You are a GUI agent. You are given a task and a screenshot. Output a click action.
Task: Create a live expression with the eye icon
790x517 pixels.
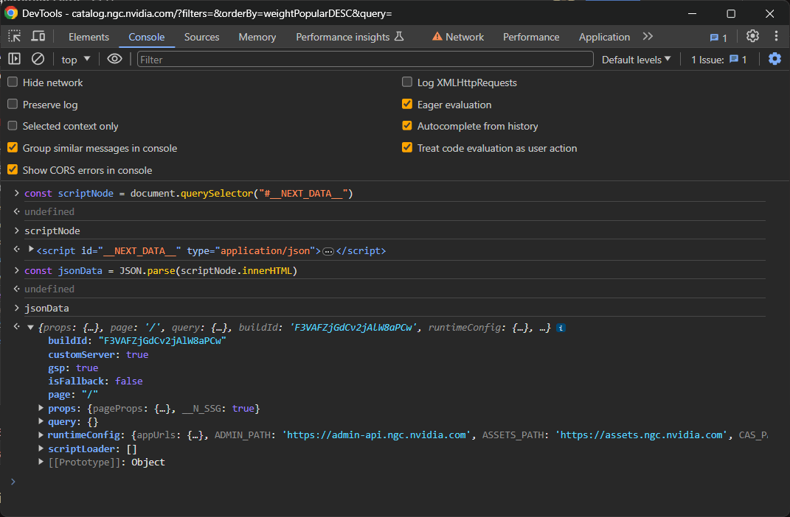[x=114, y=59]
